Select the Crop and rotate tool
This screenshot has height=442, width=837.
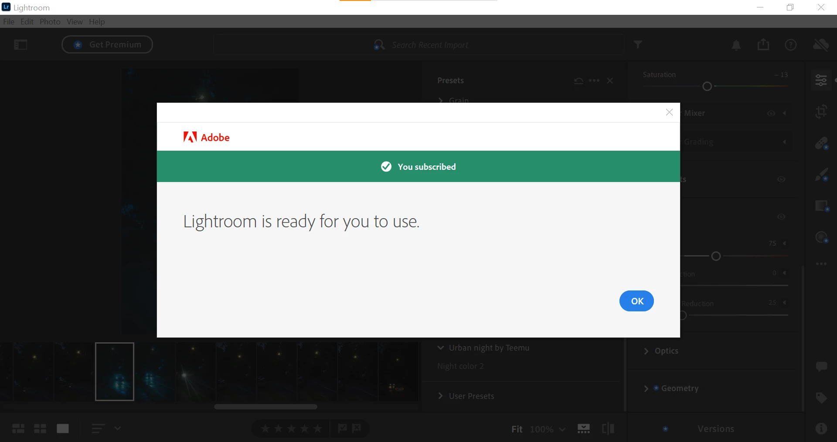tap(821, 111)
